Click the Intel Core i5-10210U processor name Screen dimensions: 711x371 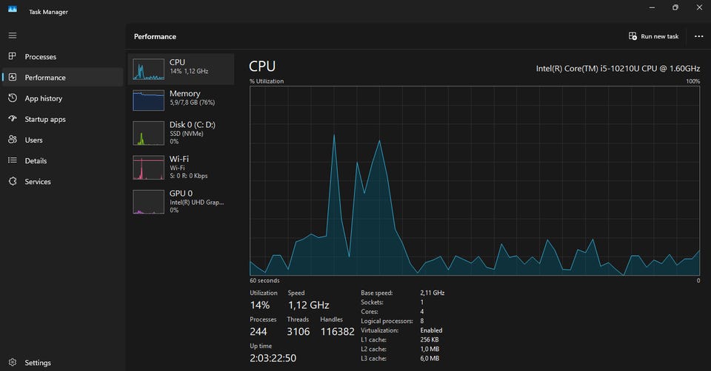point(618,68)
